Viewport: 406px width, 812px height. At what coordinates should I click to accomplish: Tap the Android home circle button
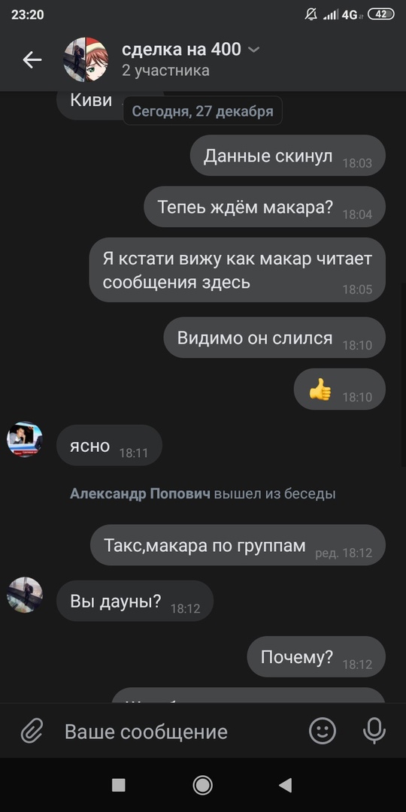click(x=202, y=785)
